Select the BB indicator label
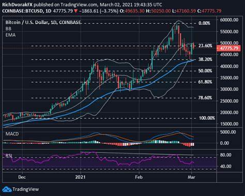The image size is (245, 196). (x=8, y=29)
